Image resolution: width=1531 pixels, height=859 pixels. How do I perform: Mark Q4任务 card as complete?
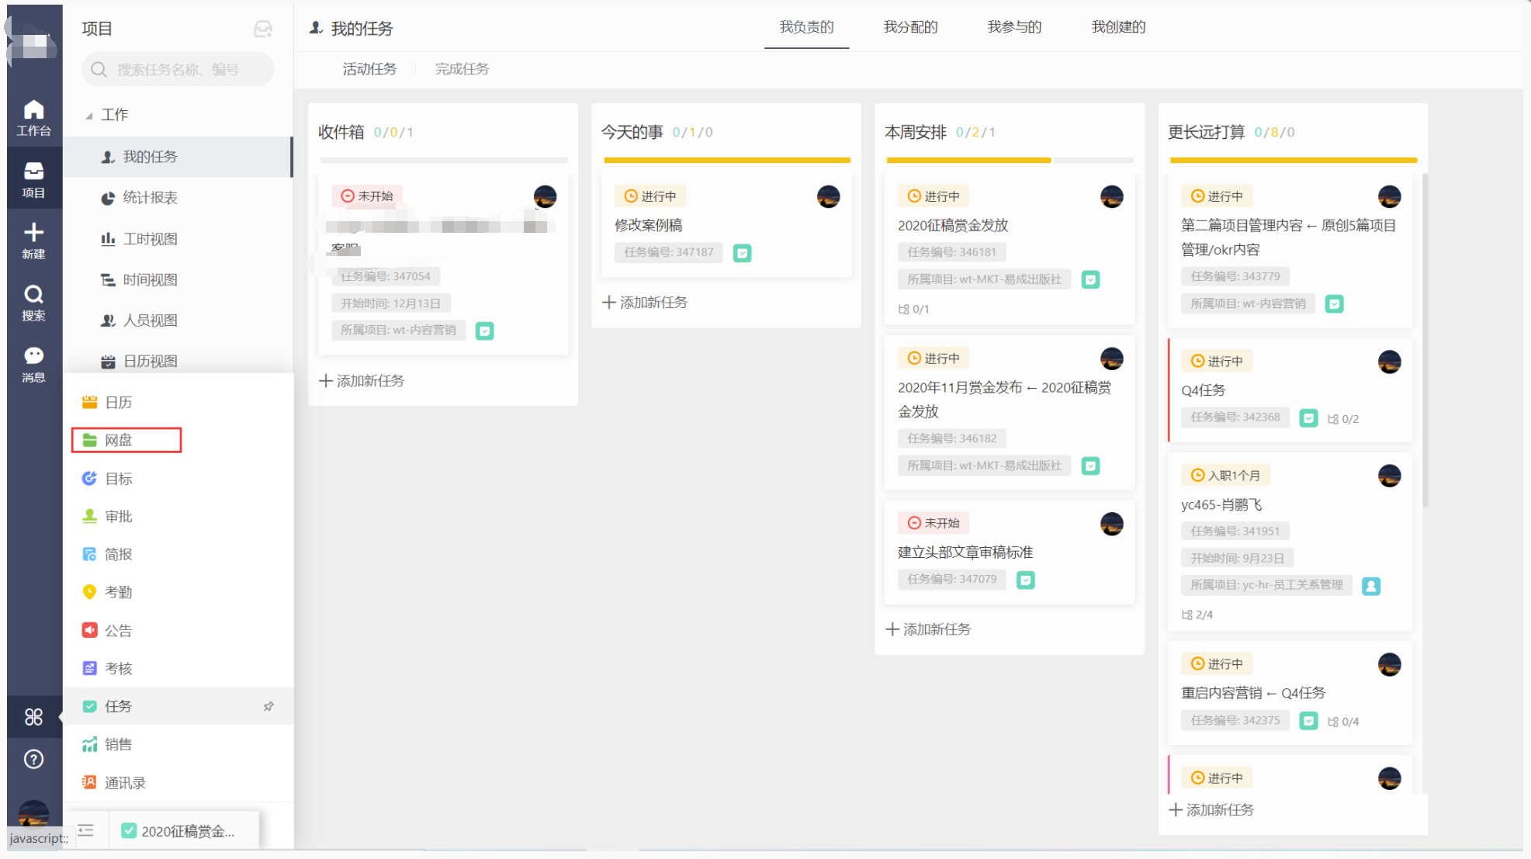click(x=1308, y=418)
